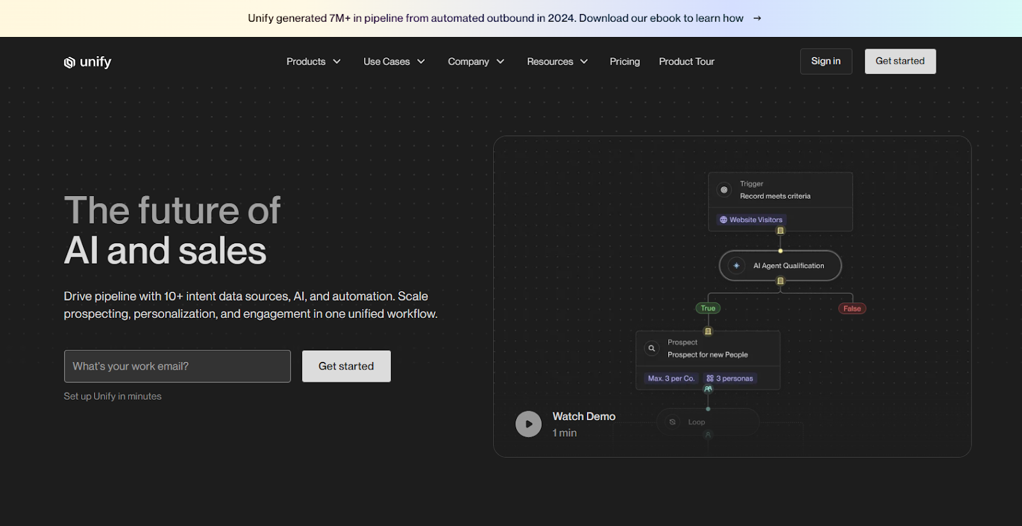Click the 1 min duration text
This screenshot has height=526, width=1022.
point(565,433)
